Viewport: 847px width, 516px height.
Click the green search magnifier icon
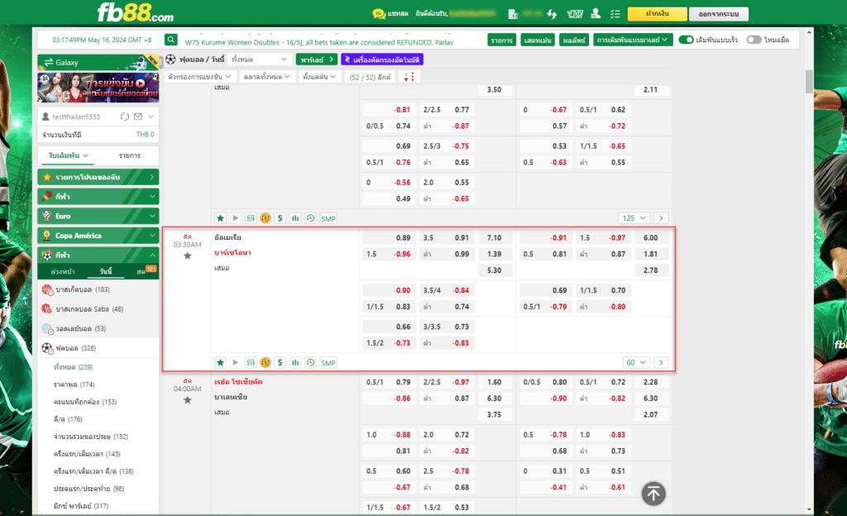pyautogui.click(x=170, y=40)
